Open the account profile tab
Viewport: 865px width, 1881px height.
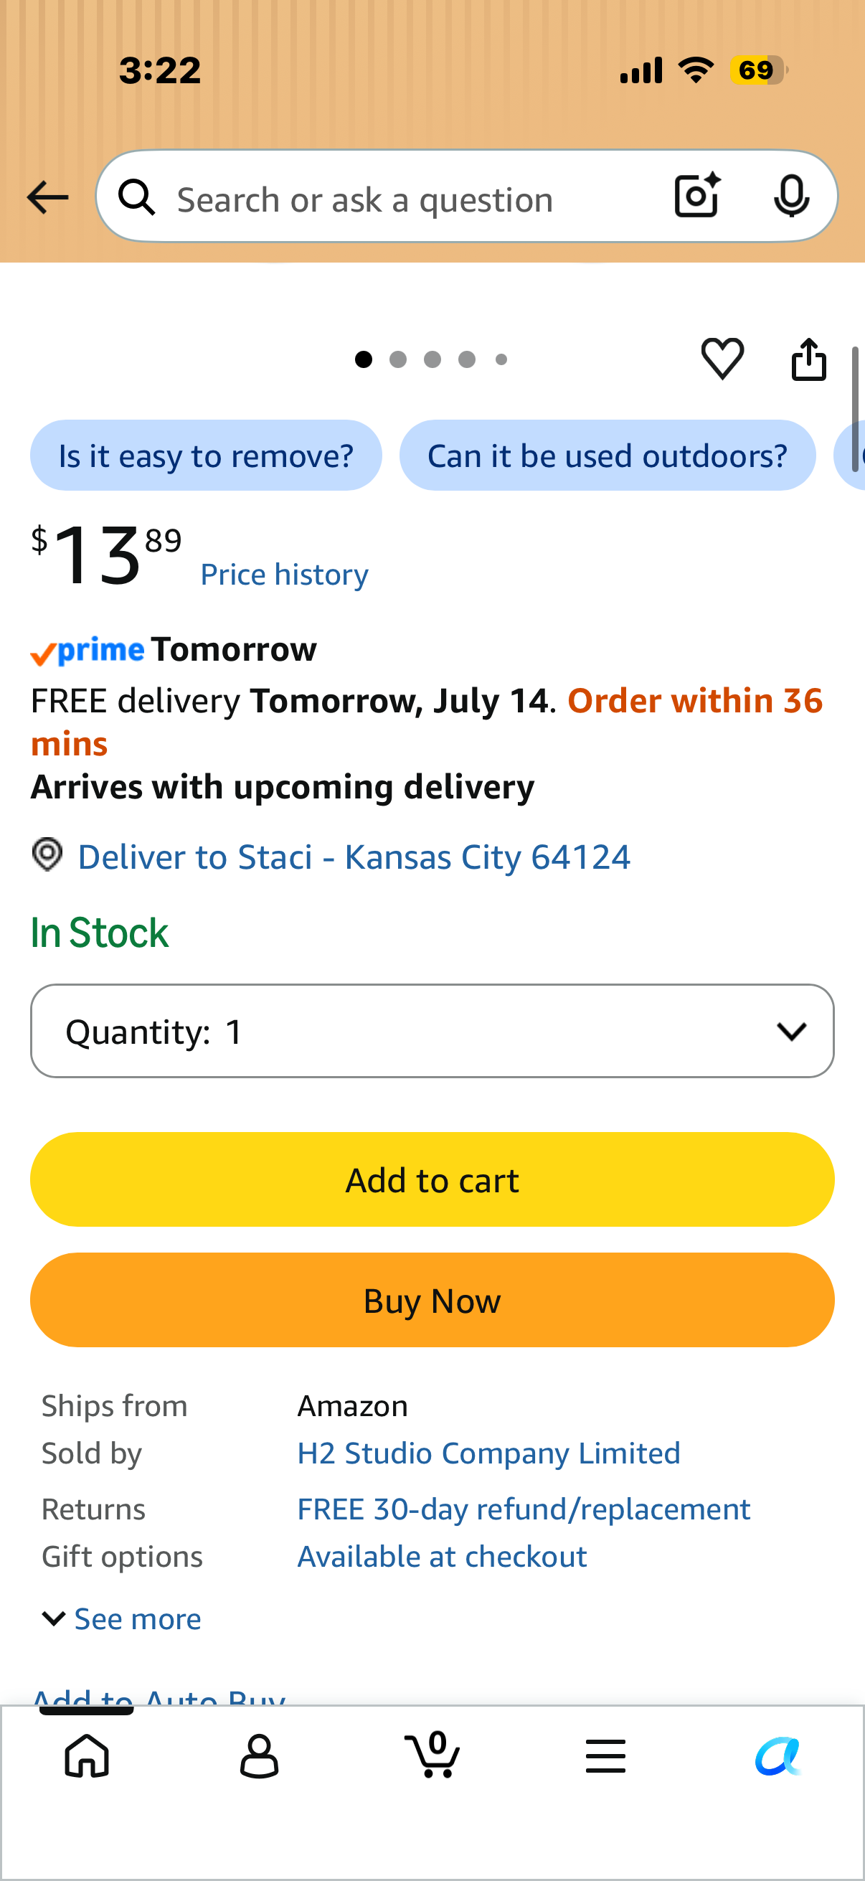click(259, 1755)
